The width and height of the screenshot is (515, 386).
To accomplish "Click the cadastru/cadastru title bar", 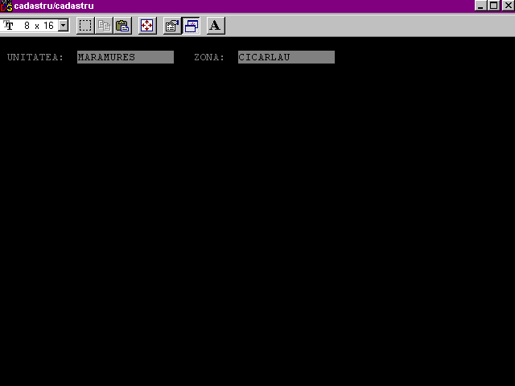I will click(x=241, y=6).
